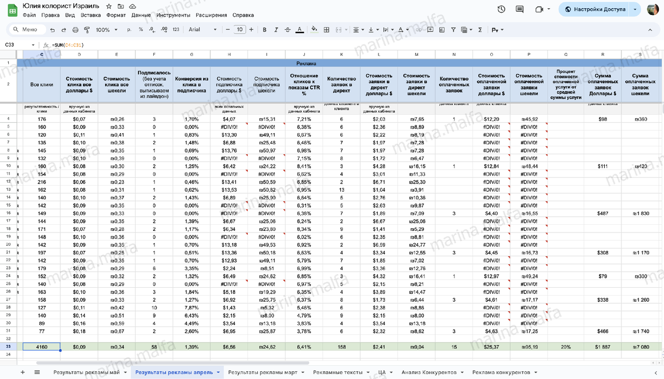Image resolution: width=664 pixels, height=379 pixels.
Task: Click the user account avatar
Action: pos(654,9)
